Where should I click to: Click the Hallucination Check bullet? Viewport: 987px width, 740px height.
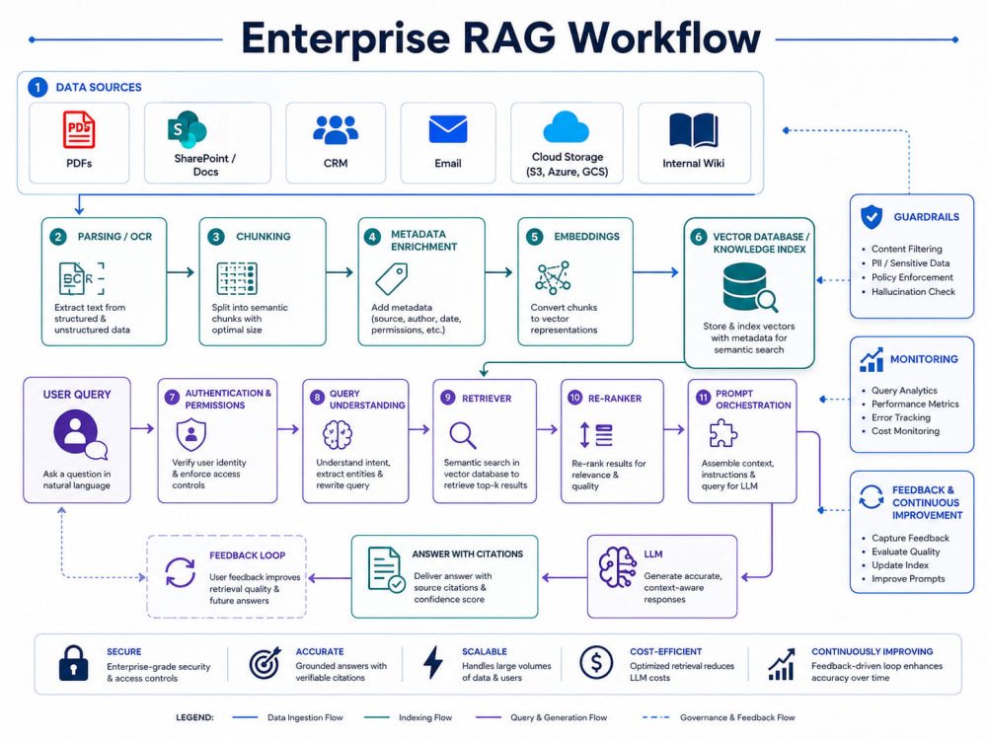(x=913, y=292)
